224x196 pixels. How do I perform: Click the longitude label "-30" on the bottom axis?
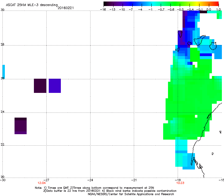tap(3, 180)
